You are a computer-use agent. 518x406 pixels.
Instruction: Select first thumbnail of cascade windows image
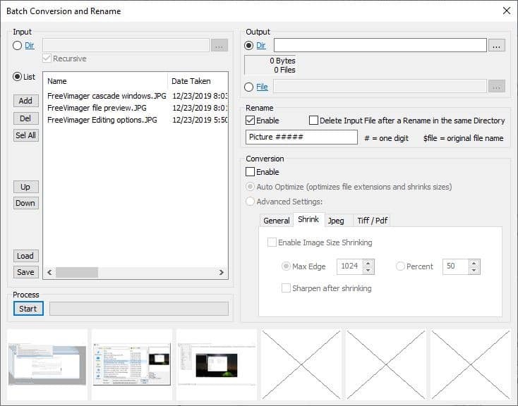47,364
